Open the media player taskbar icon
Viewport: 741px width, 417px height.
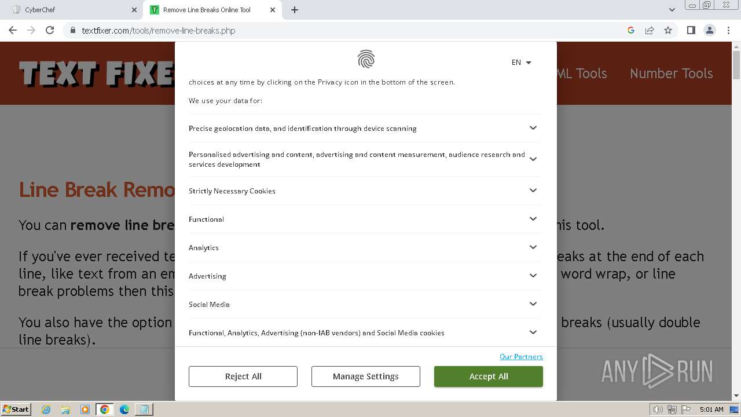85,409
